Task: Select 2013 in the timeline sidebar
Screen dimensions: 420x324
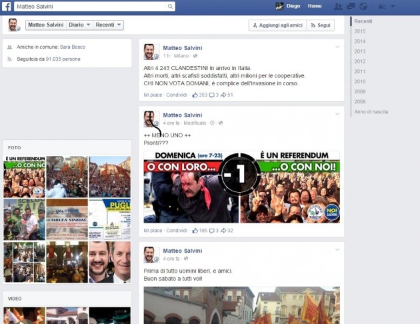Action: point(360,51)
